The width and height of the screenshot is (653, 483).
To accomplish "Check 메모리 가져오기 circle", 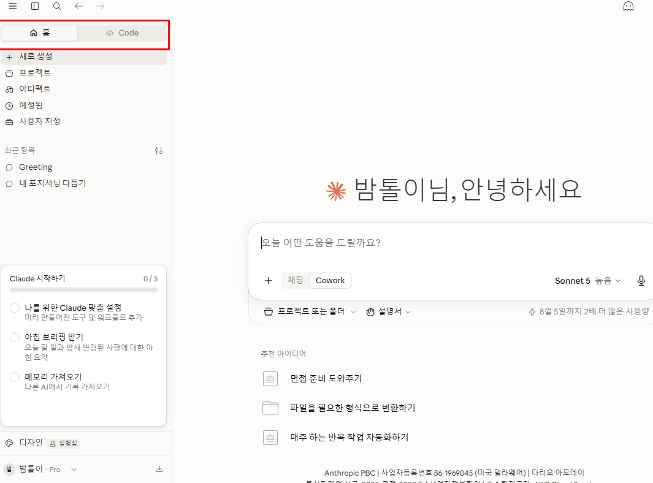I will (x=15, y=377).
